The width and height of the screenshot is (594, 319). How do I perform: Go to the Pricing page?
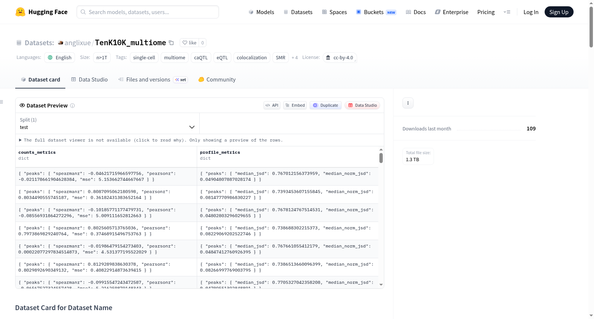[x=486, y=12]
